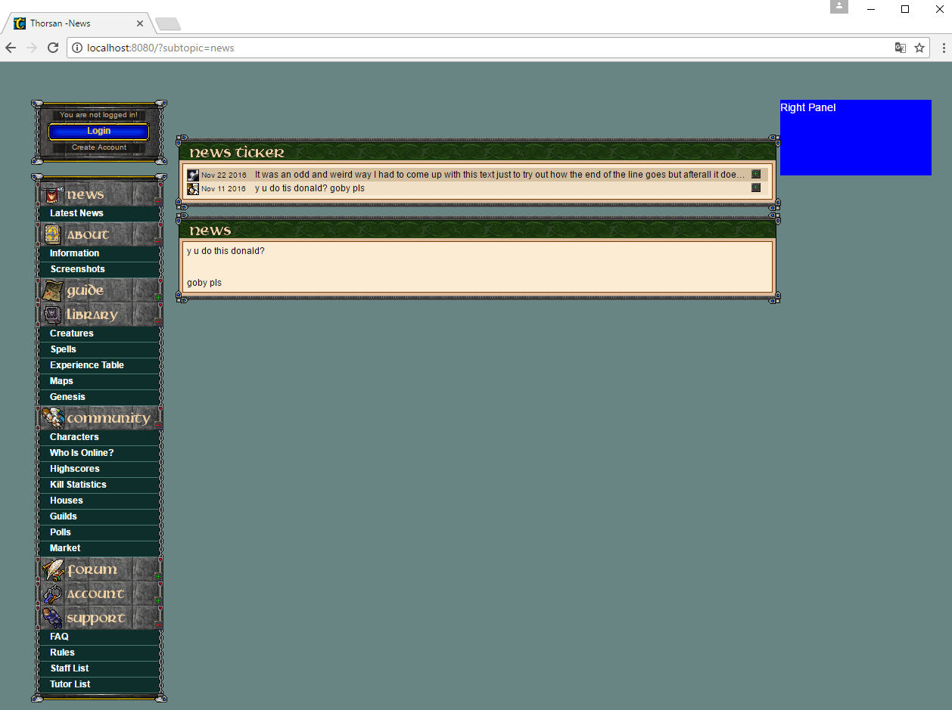The image size is (952, 710).
Task: Open the translate page icon
Action: [901, 48]
